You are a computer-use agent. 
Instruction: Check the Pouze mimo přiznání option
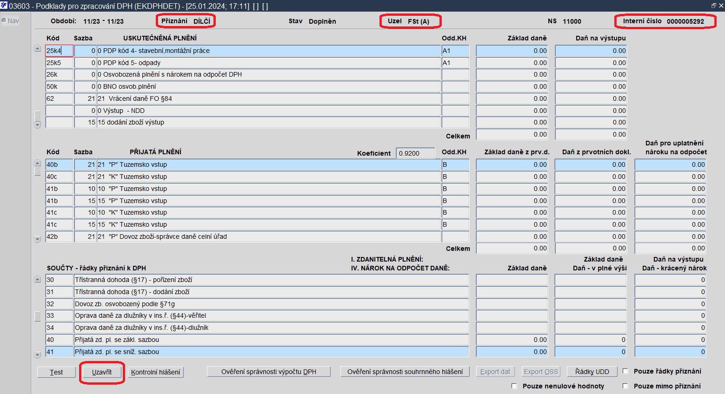[x=625, y=386]
